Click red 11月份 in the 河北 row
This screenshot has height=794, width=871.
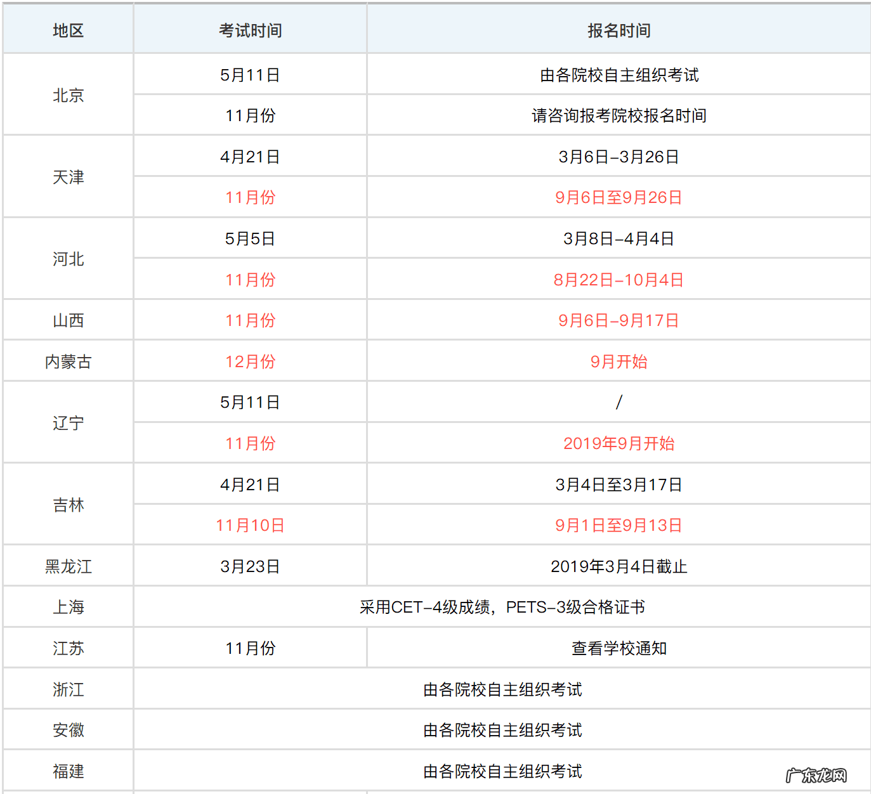pyautogui.click(x=250, y=280)
